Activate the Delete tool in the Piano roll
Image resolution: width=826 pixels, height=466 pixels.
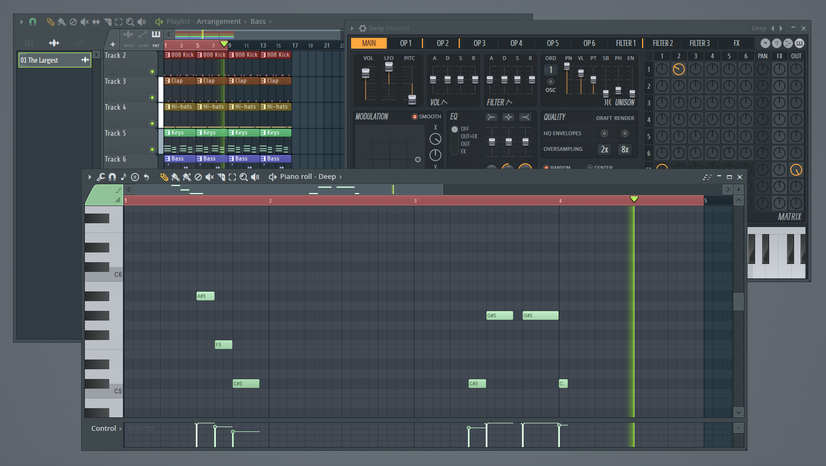pyautogui.click(x=197, y=176)
